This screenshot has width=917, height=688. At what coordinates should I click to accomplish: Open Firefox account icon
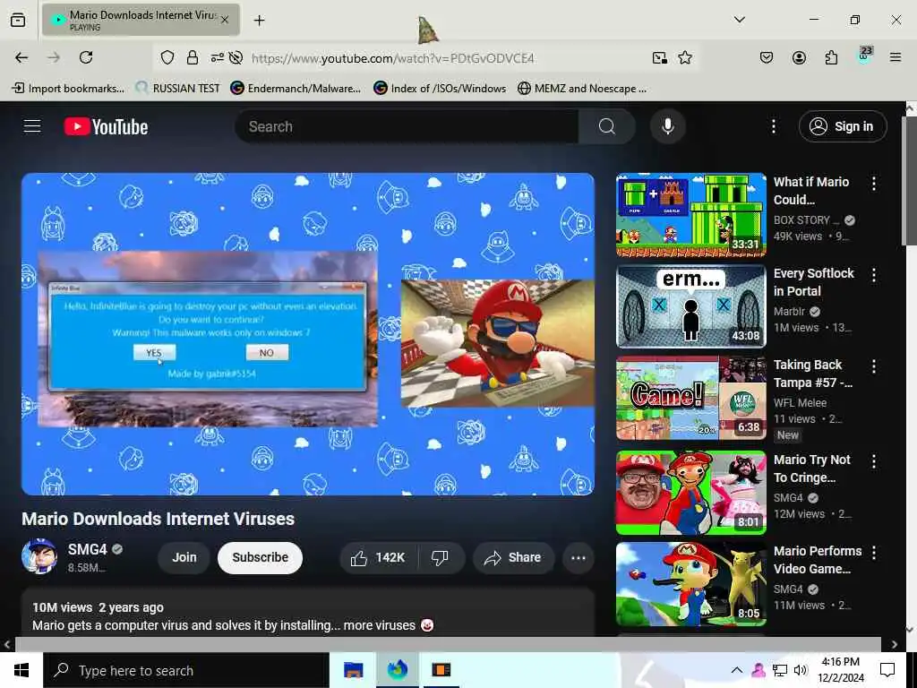[x=799, y=57]
